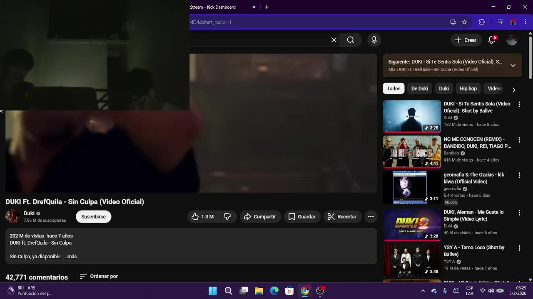This screenshot has width=533, height=299.
Task: Click the tray microphone icon
Action: (445, 291)
